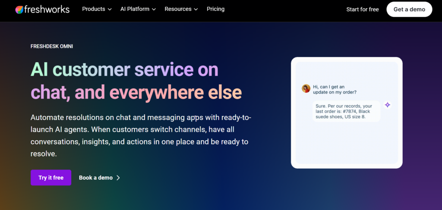The height and width of the screenshot is (210, 442).
Task: Click the Get a demo button
Action: pyautogui.click(x=409, y=9)
